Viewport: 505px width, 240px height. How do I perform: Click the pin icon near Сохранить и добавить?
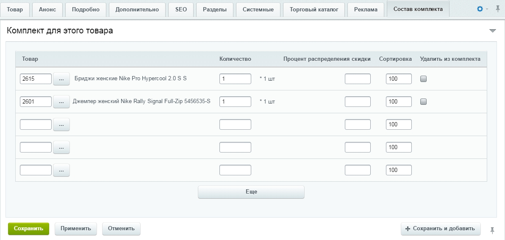[492, 230]
